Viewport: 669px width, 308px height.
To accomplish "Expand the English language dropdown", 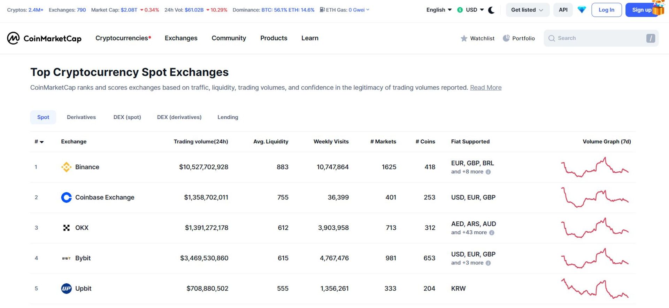I will pyautogui.click(x=439, y=10).
